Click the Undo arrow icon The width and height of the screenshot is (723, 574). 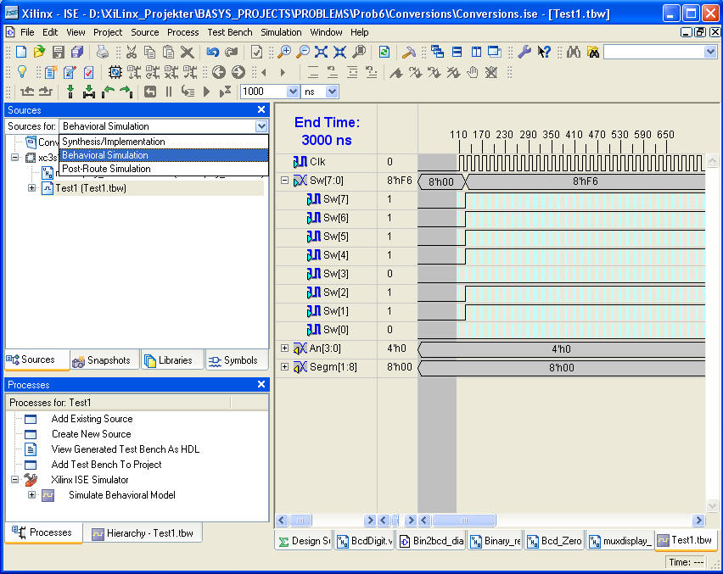[x=212, y=52]
